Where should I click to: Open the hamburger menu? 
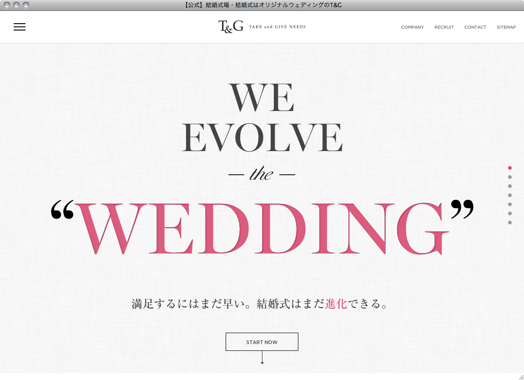[x=20, y=27]
